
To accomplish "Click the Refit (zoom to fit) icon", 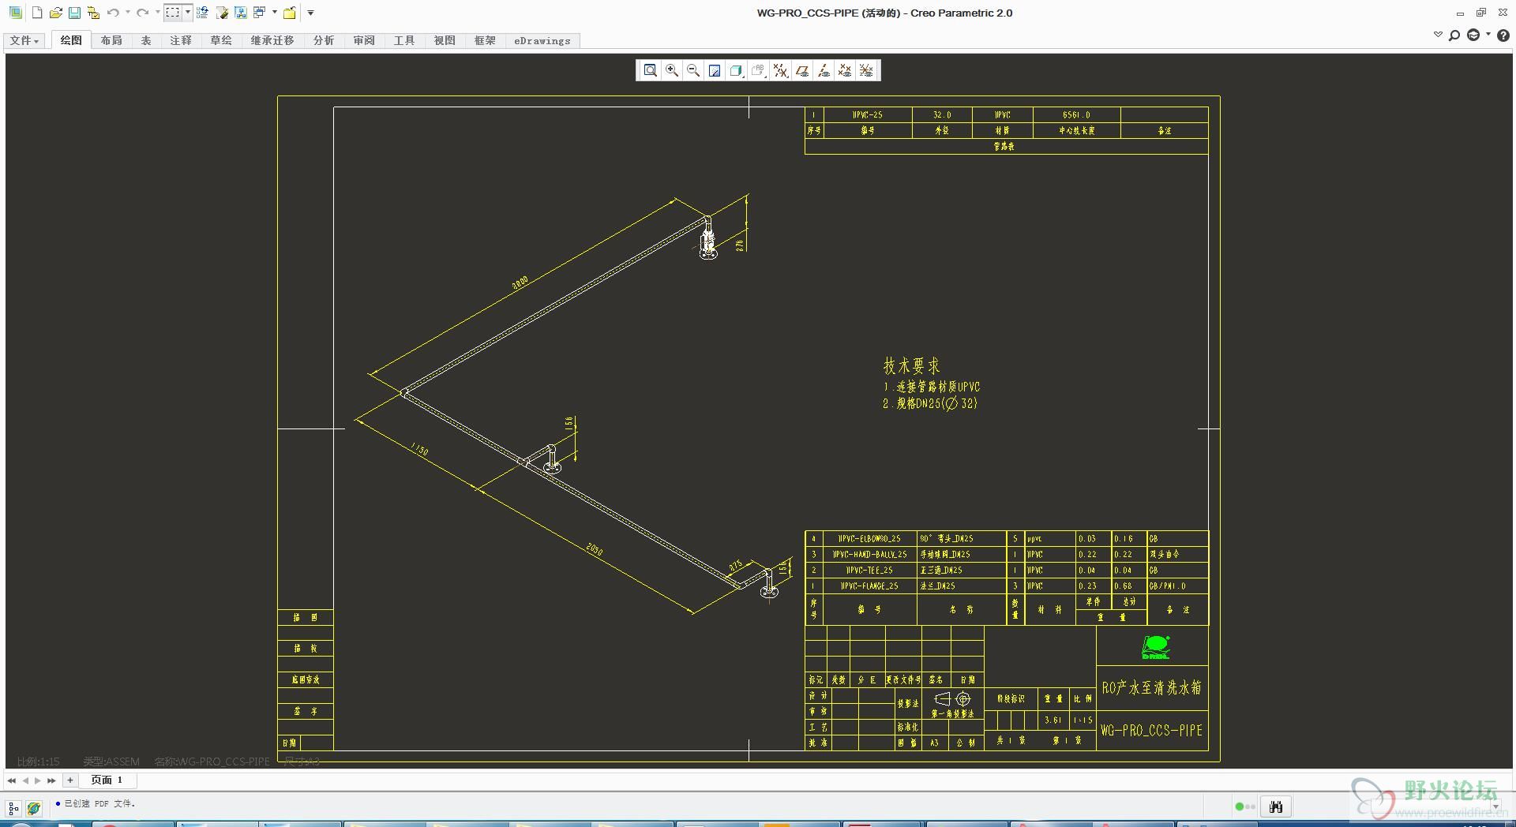I will click(x=650, y=70).
